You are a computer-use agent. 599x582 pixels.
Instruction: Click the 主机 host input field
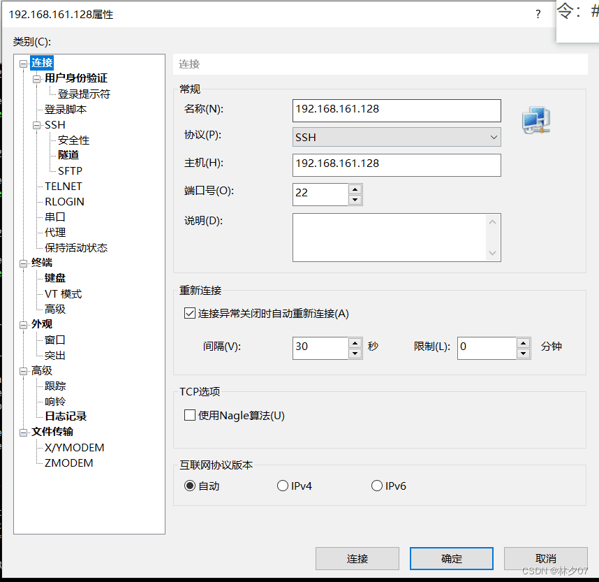click(x=397, y=165)
